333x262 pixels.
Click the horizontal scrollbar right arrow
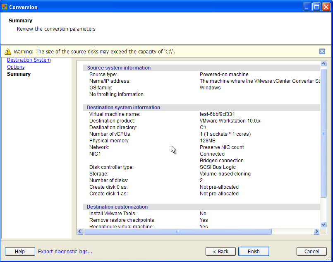tap(316, 231)
